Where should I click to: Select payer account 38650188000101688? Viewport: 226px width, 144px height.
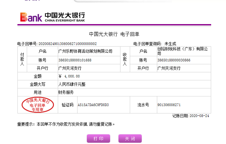click(x=75, y=60)
